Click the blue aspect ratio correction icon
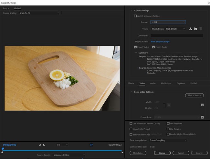The image size is (210, 159). point(91,145)
